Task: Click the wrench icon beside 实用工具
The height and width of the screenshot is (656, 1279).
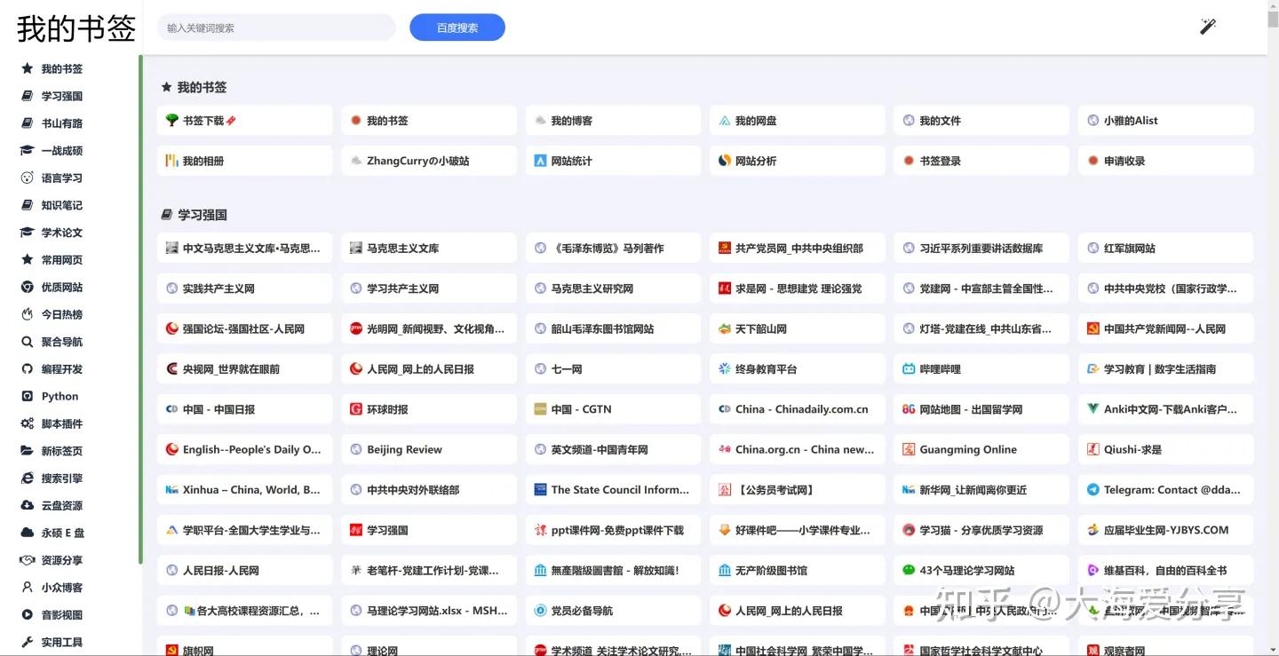Action: 27,643
